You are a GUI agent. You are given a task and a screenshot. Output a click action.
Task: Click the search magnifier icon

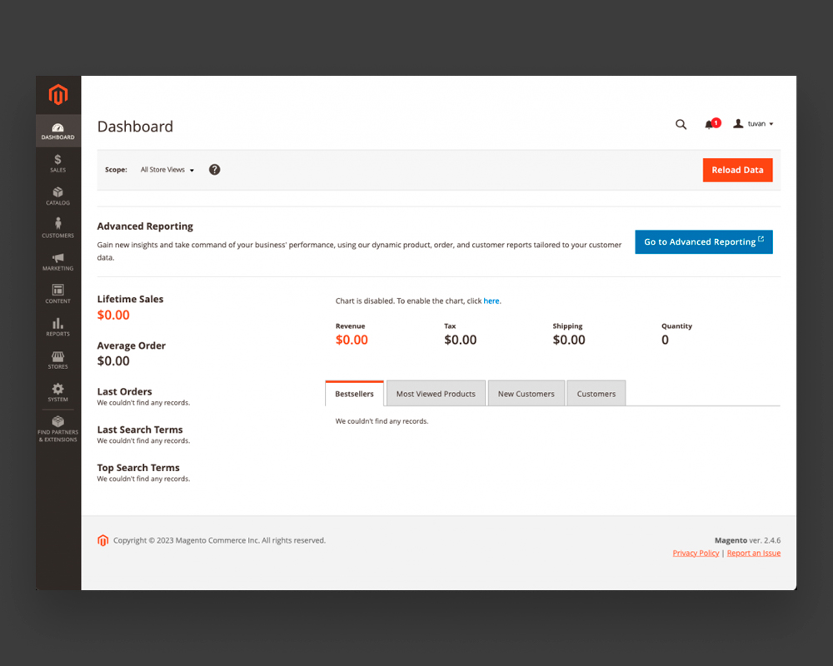click(681, 124)
